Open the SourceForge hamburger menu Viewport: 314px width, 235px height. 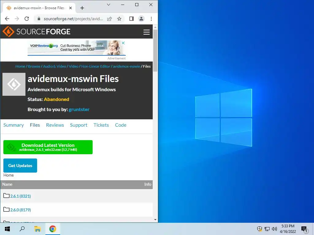pyautogui.click(x=147, y=32)
